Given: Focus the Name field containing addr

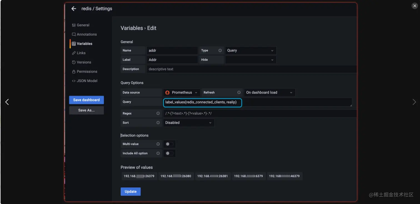Looking at the screenshot, I should (172, 51).
